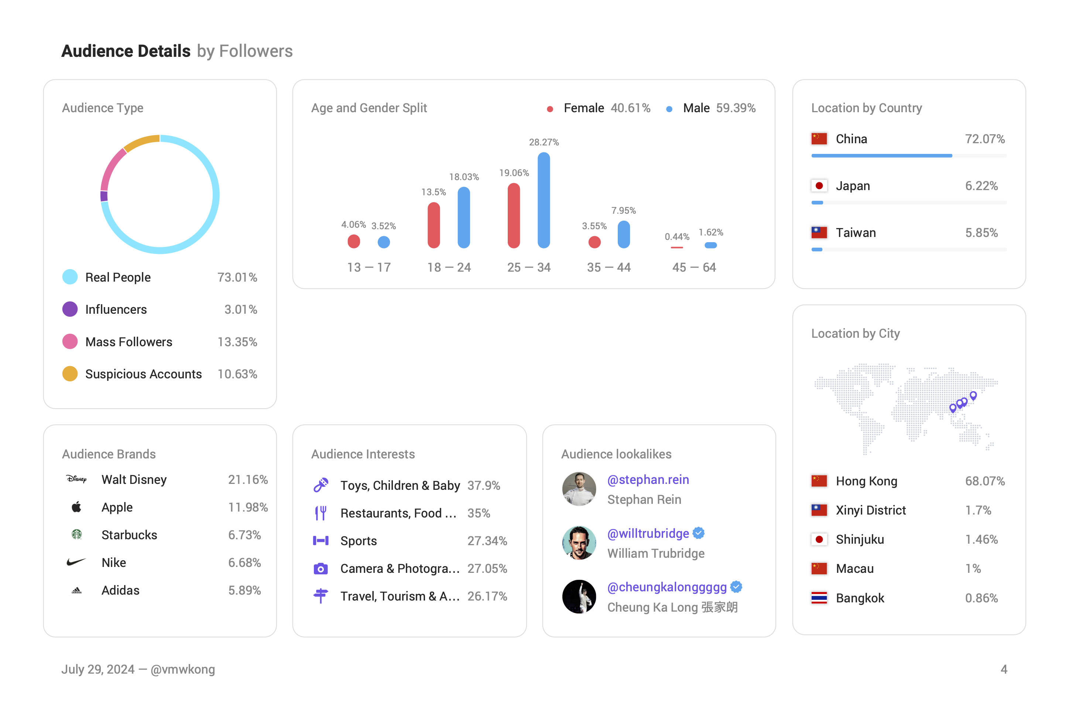This screenshot has width=1069, height=712.
Task: Click the verified badge next to @cheungkalongggg
Action: pyautogui.click(x=736, y=587)
